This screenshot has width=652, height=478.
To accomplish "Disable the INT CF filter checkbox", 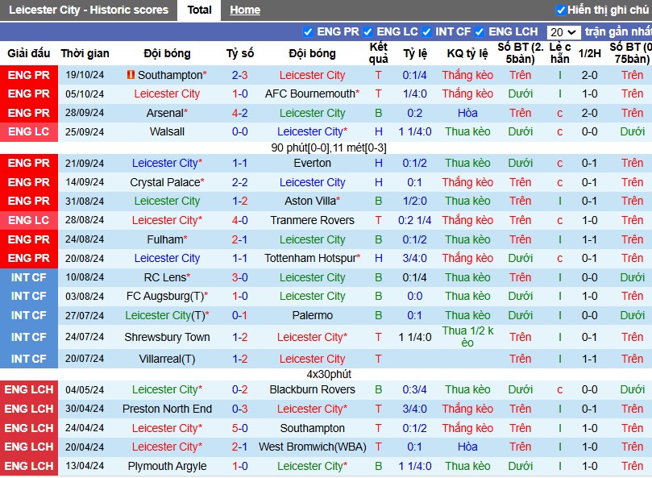I will tap(426, 32).
